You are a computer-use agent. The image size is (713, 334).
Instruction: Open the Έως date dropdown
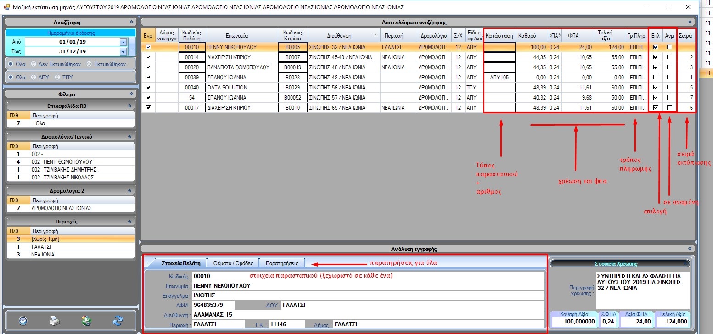click(x=123, y=51)
